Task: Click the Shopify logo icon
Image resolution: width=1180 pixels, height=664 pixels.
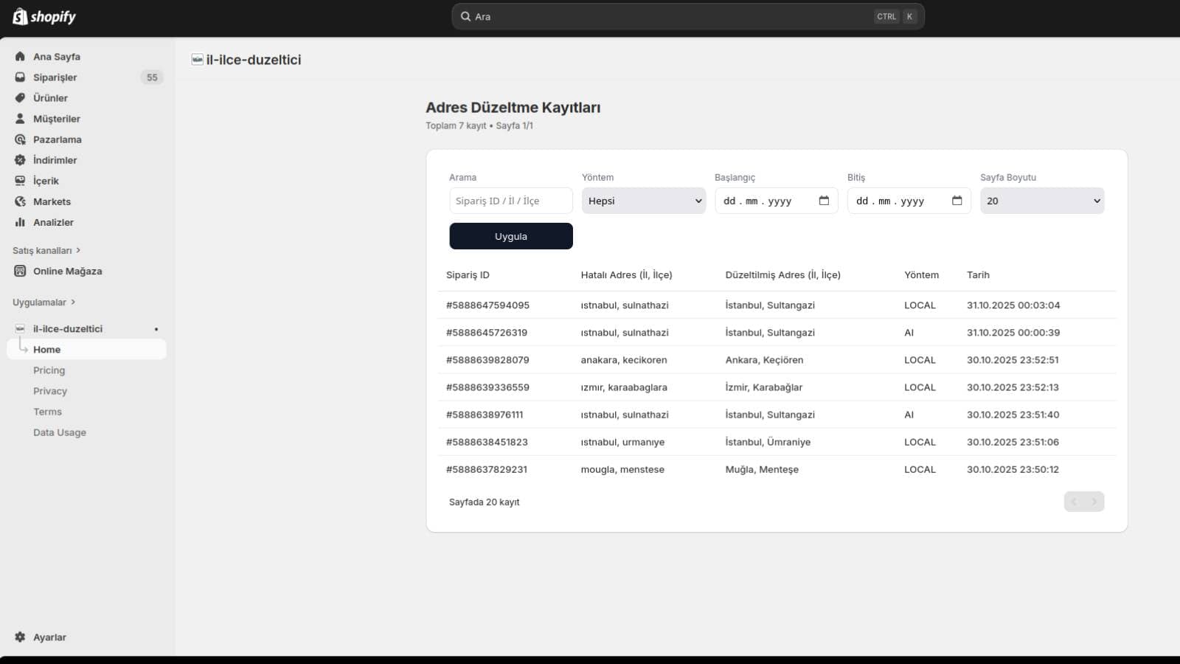Action: coord(20,16)
